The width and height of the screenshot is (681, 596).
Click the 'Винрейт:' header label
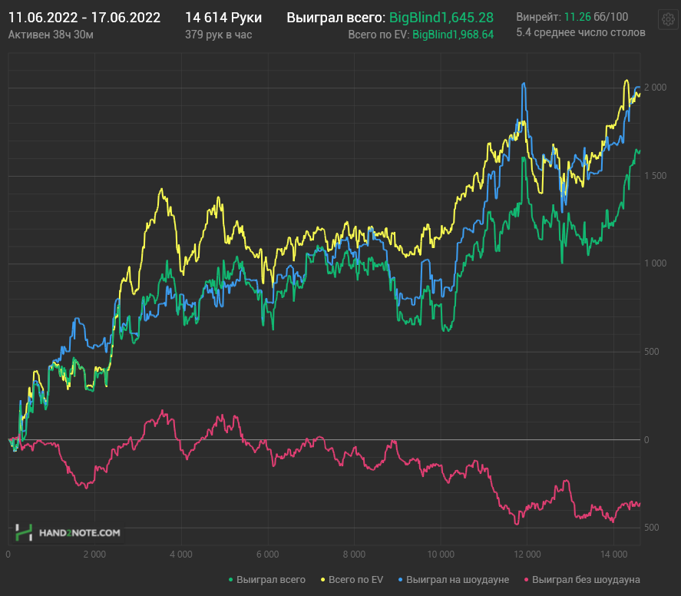[x=538, y=17]
